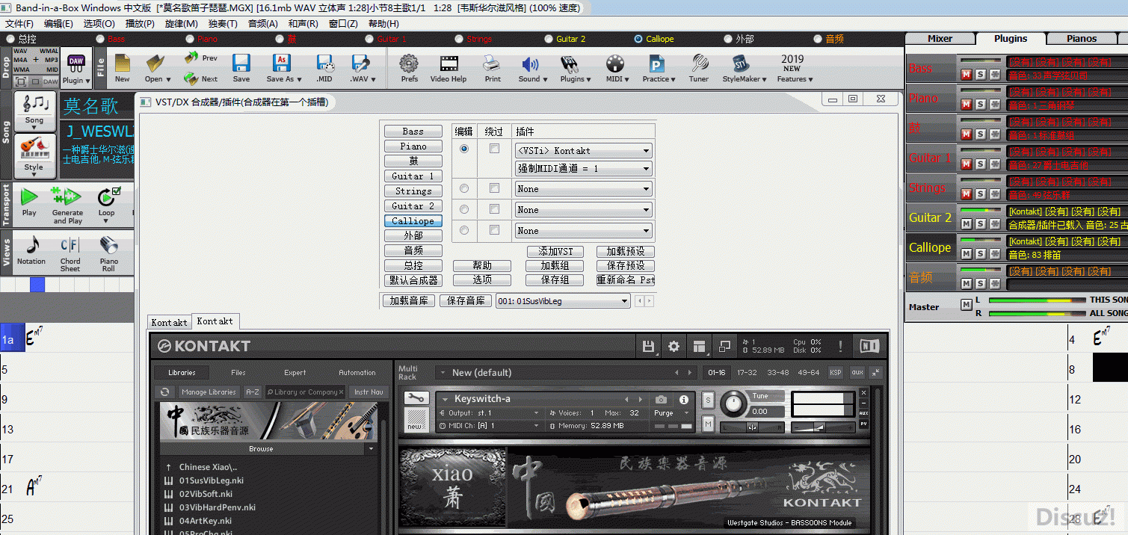The height and width of the screenshot is (535, 1128).
Task: Click the 加载预设 button
Action: [x=626, y=251]
